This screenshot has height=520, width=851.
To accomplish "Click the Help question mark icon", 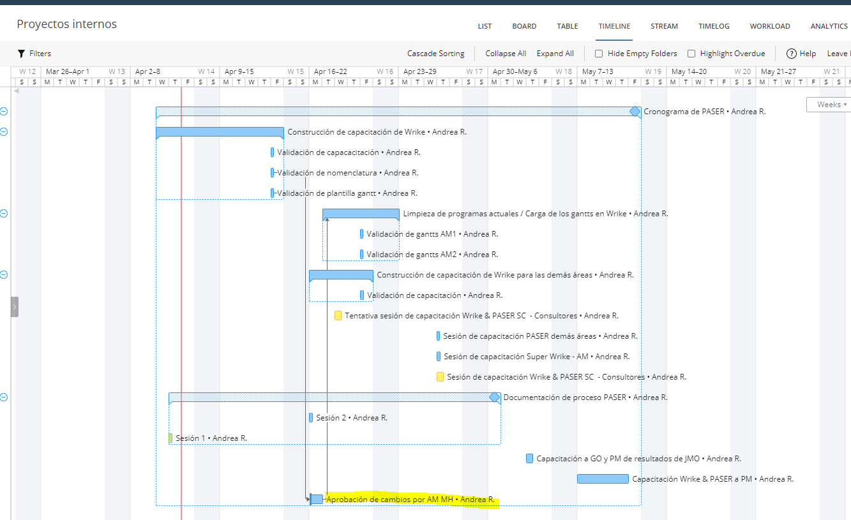I will tap(792, 54).
